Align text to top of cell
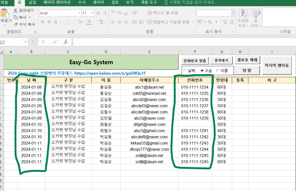Screen dimensions: 296x191 click(113, 13)
